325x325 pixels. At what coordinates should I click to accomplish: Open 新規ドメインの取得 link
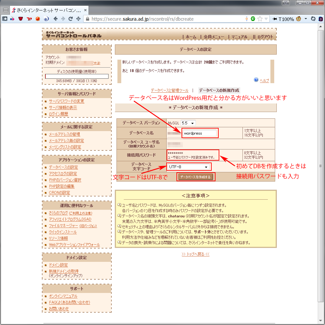(x=63, y=271)
